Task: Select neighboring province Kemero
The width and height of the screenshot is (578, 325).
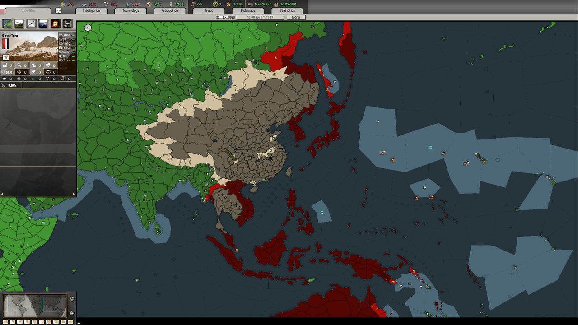Action: point(64,43)
